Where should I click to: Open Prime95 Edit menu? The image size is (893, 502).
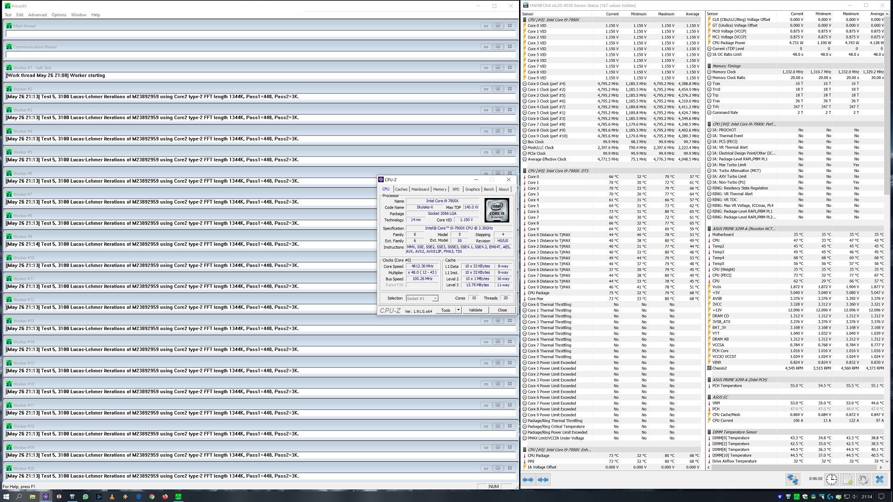[20, 15]
